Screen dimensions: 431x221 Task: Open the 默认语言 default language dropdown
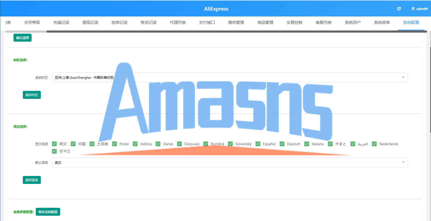tap(230, 162)
